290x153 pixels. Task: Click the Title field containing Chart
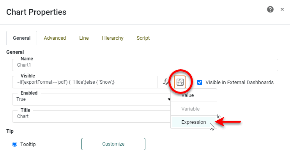click(x=91, y=116)
